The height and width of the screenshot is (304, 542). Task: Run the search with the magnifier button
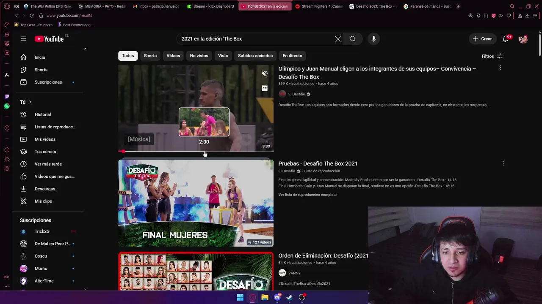click(352, 39)
